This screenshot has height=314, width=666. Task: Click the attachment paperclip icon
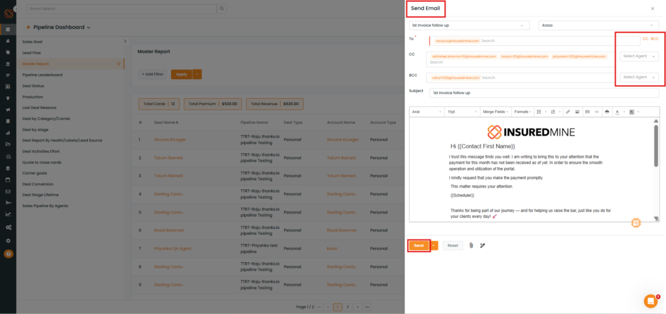pos(471,245)
